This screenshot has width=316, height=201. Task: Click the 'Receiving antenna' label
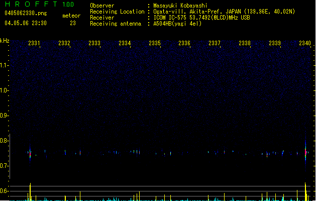[x=116, y=24]
